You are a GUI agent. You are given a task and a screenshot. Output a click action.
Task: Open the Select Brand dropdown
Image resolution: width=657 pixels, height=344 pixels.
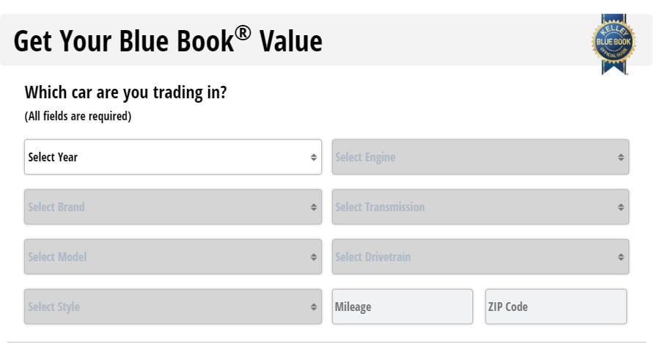click(x=173, y=207)
